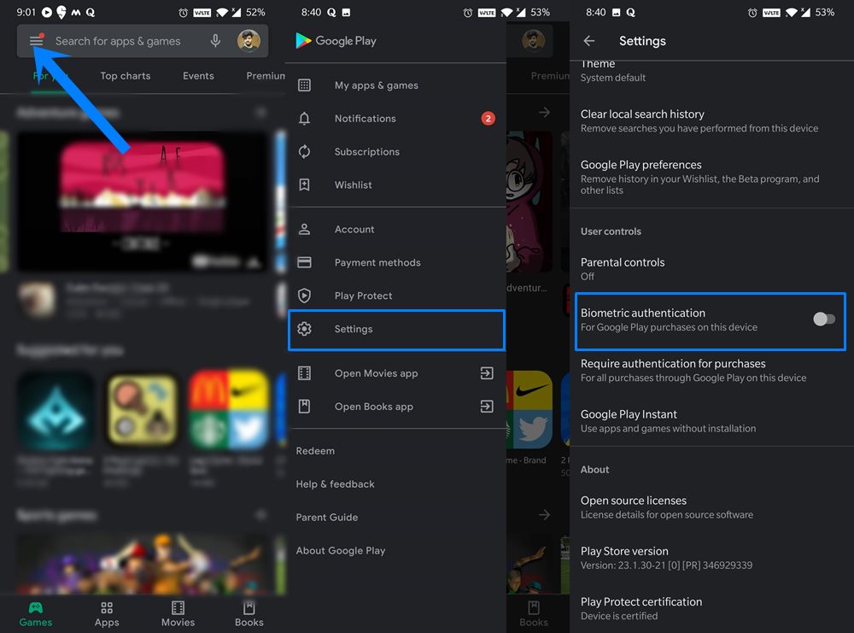Click the Account person icon
This screenshot has width=854, height=633.
pyautogui.click(x=305, y=229)
